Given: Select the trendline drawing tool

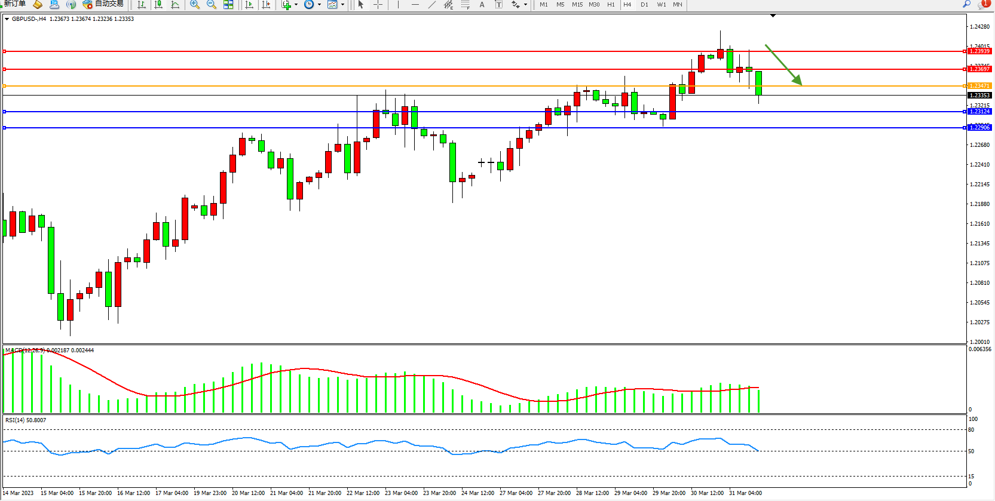Looking at the screenshot, I should click(x=431, y=5).
